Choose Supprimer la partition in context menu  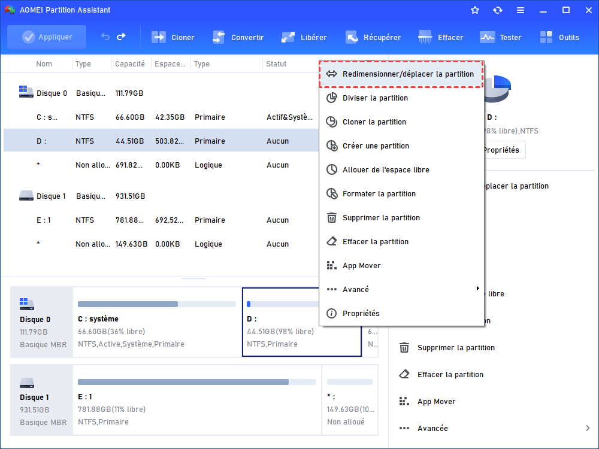point(401,218)
